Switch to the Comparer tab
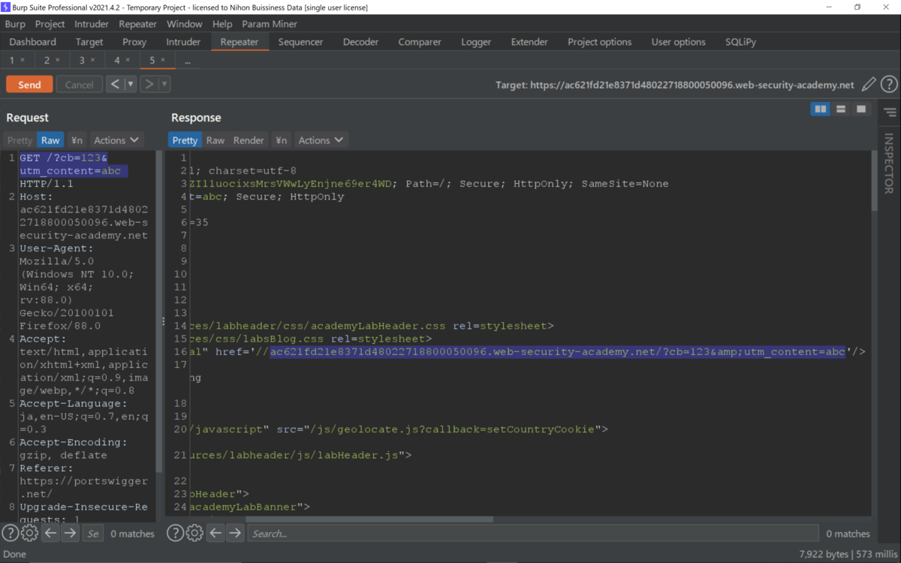Viewport: 901px width, 563px height. click(420, 42)
